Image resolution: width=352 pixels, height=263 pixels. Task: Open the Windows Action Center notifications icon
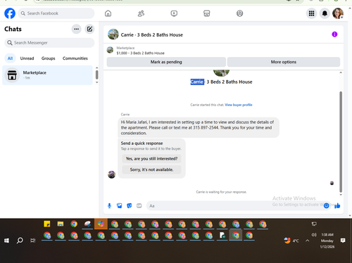(x=343, y=240)
